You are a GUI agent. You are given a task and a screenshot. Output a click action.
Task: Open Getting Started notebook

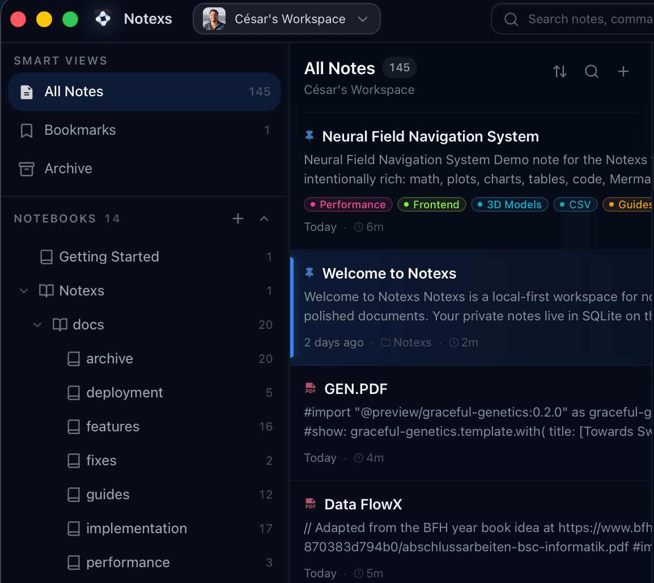point(145,257)
